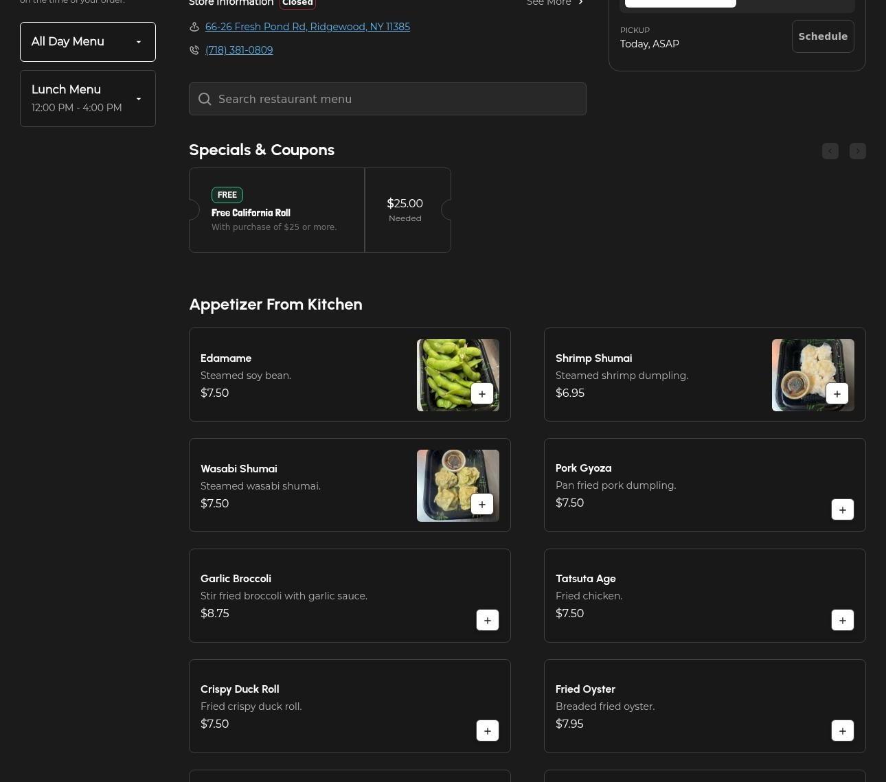
Task: Add Wasabi Shumai to cart
Action: [481, 504]
